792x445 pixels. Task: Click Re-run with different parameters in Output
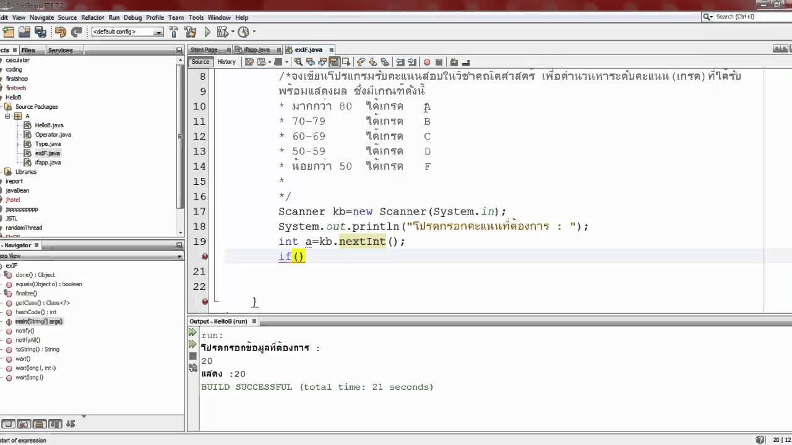pyautogui.click(x=192, y=344)
